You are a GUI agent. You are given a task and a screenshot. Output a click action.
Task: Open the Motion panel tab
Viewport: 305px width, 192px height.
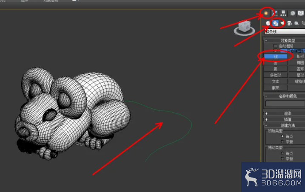[292, 14]
